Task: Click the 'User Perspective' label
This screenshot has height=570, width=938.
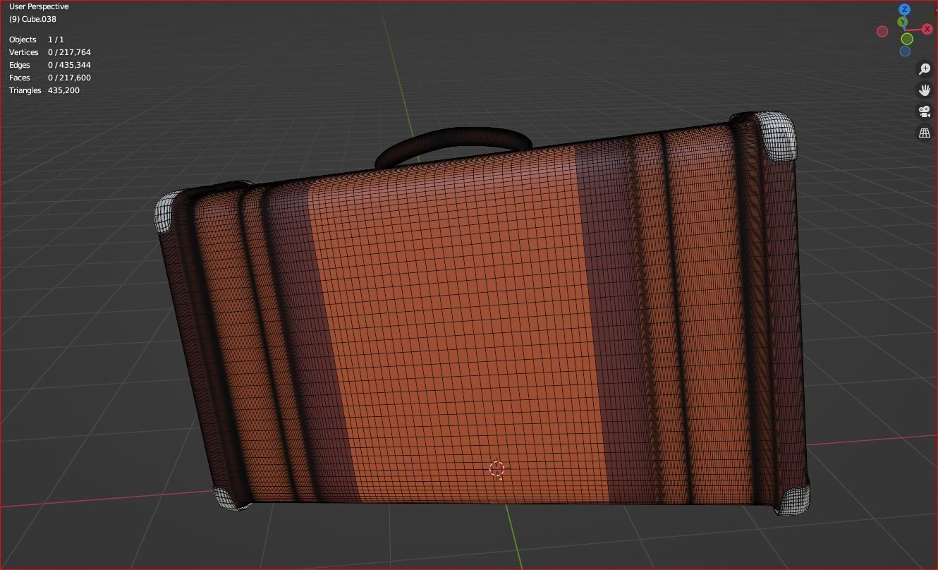Action: tap(39, 6)
